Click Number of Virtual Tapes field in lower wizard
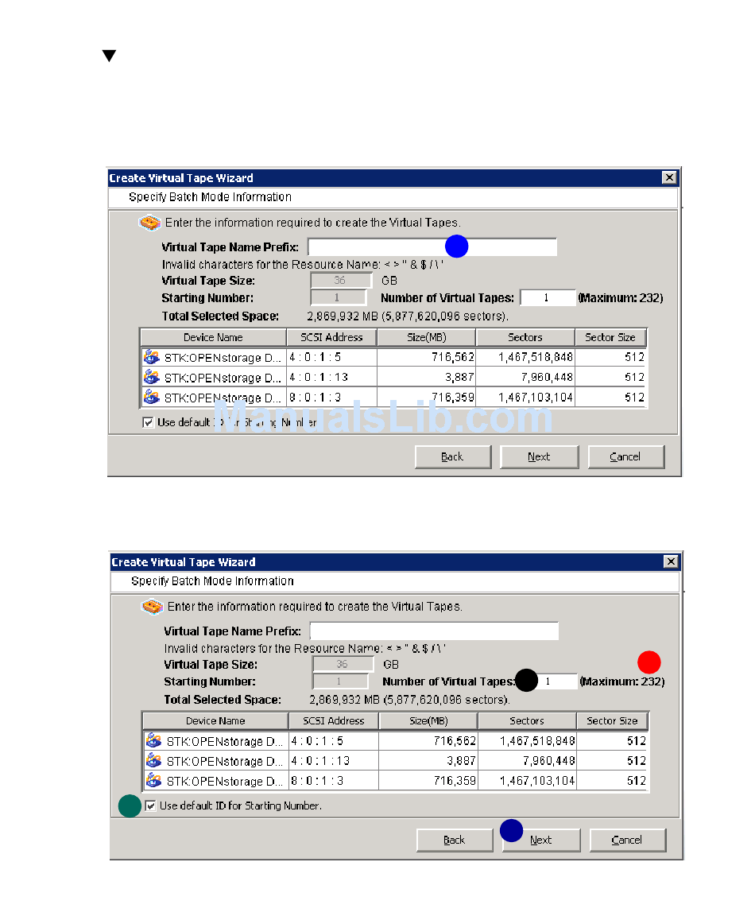The height and width of the screenshot is (920, 755). (x=550, y=681)
